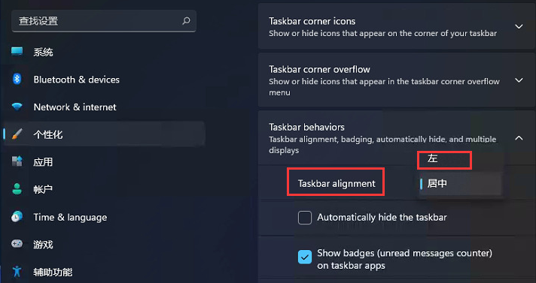The image size is (536, 283).
Task: Choose 居中 in the alignment dropdown
Action: tap(460, 184)
